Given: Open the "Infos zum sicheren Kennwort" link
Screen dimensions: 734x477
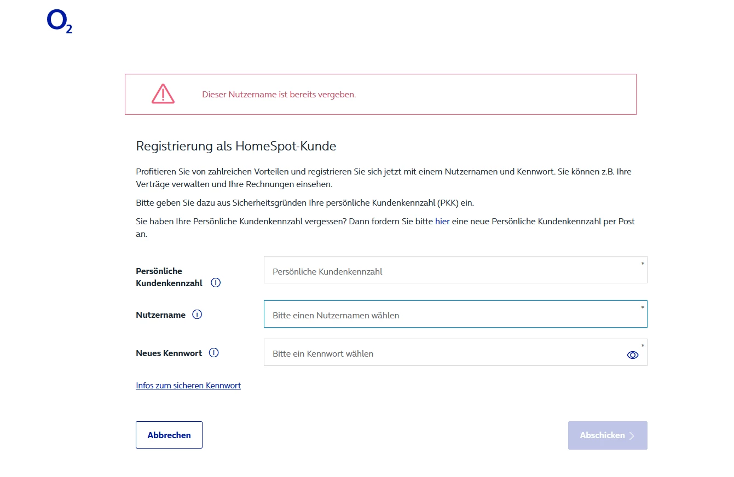Looking at the screenshot, I should (188, 386).
